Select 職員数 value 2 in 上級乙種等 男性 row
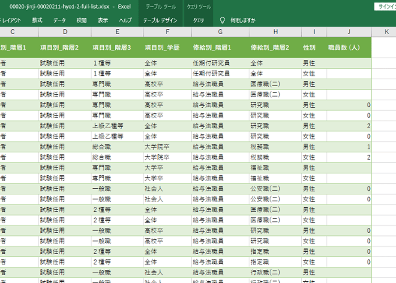Viewport: 396px width, 283px height. (x=349, y=126)
